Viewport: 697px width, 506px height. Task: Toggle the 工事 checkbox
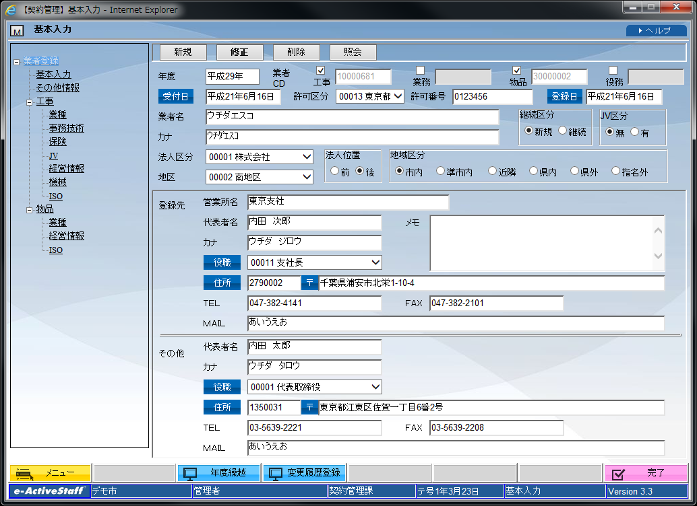point(320,70)
